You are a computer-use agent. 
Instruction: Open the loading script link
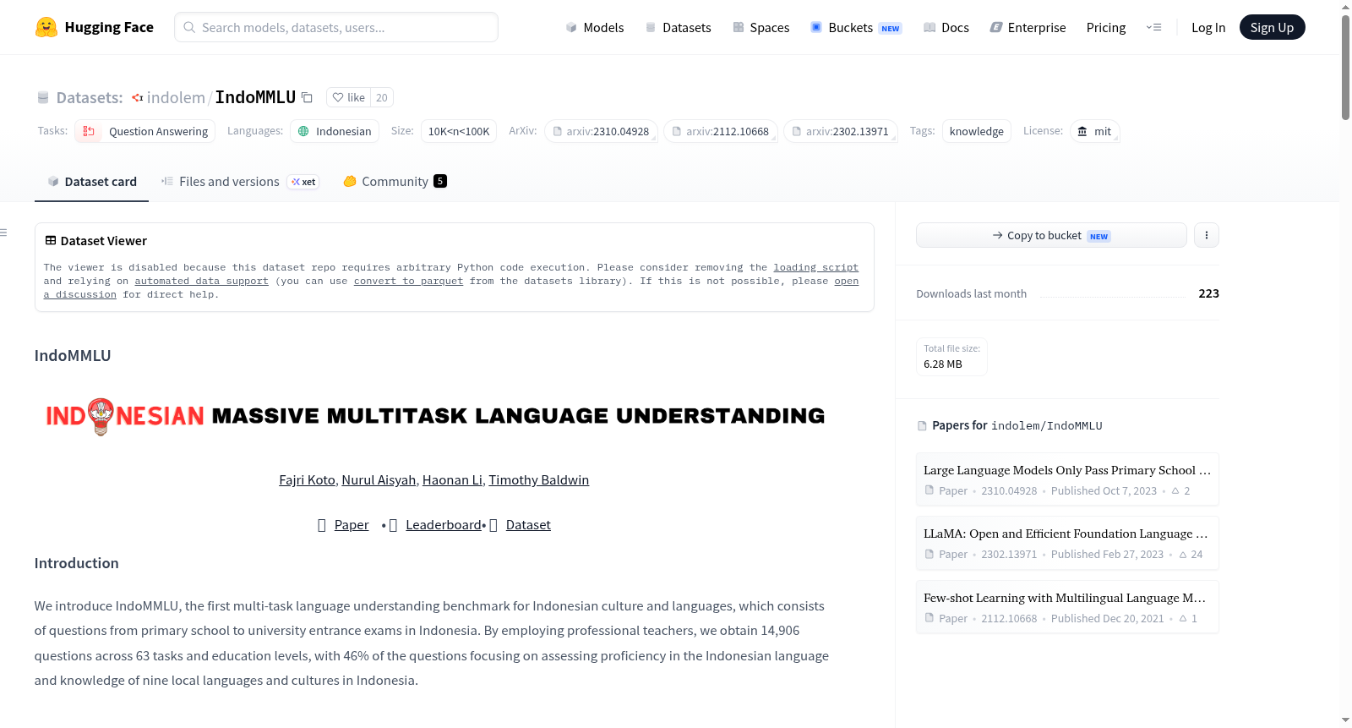pyautogui.click(x=815, y=267)
